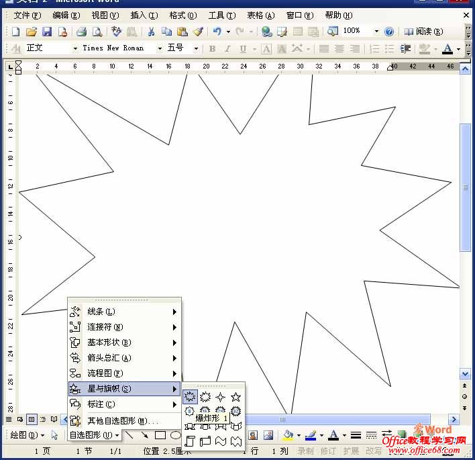Toggle character shading
Image resolution: width=475 pixels, height=460 pixels.
click(282, 48)
